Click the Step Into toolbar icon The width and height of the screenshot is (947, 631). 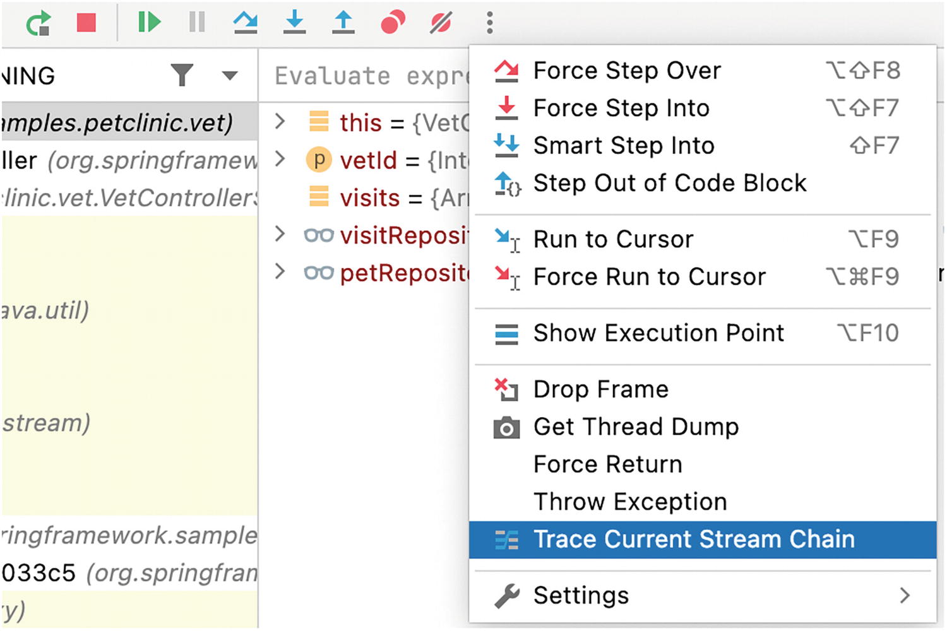click(x=294, y=23)
